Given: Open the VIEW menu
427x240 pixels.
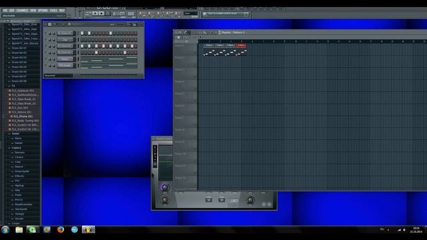Looking at the screenshot, I should coord(33,11).
